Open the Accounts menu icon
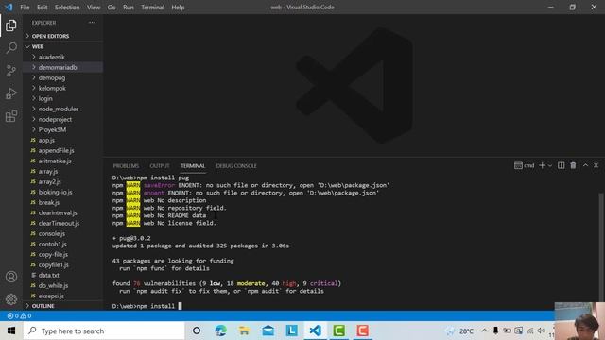 11,277
